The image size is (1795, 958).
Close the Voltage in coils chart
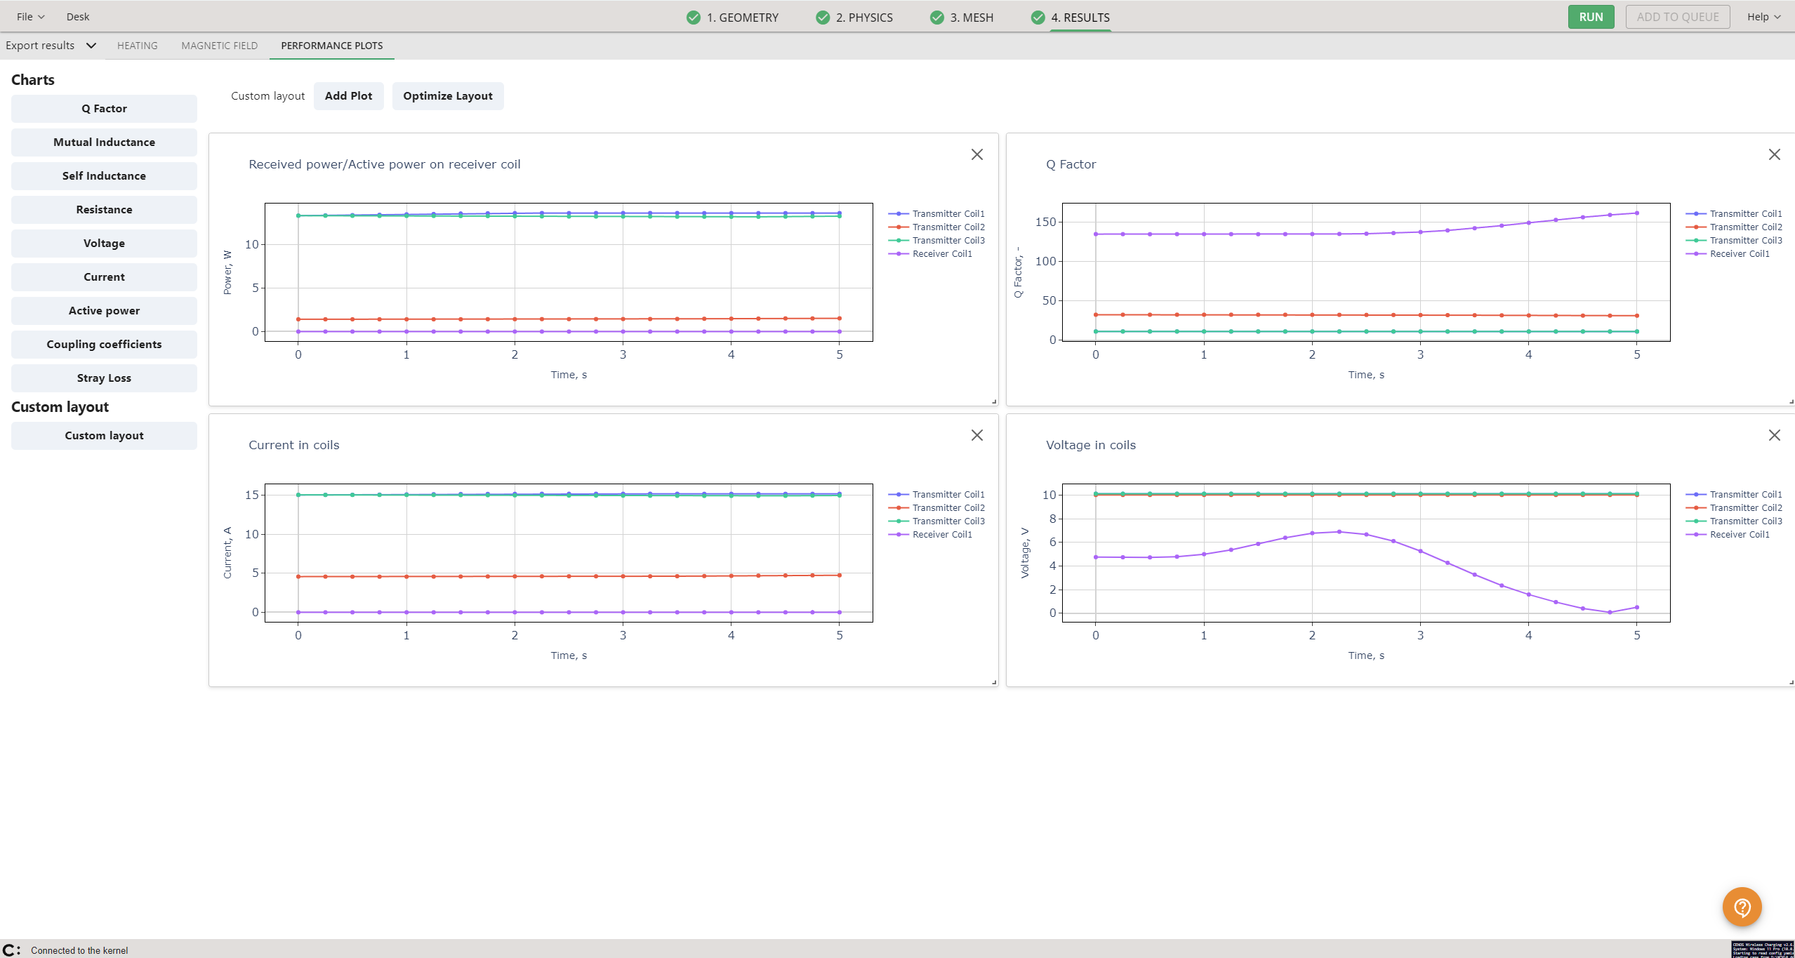pyautogui.click(x=1774, y=435)
